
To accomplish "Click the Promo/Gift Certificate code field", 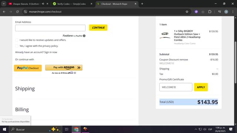I will pyautogui.click(x=176, y=87).
